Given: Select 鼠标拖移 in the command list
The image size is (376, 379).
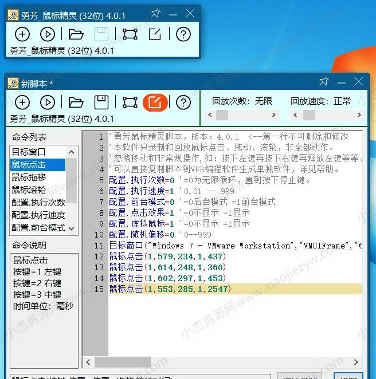Looking at the screenshot, I should tap(38, 177).
